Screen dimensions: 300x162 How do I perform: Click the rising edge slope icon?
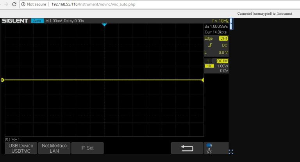[210, 45]
